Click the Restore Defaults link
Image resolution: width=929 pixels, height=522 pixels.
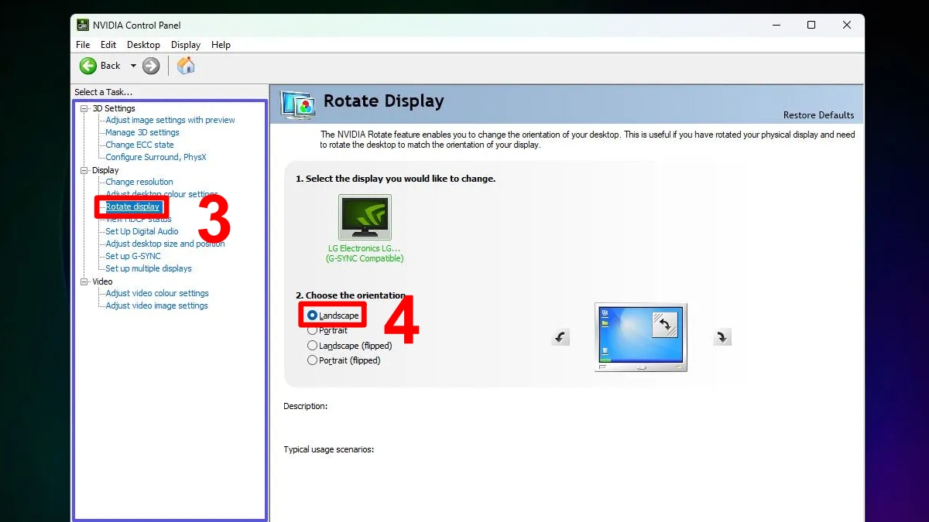(818, 115)
